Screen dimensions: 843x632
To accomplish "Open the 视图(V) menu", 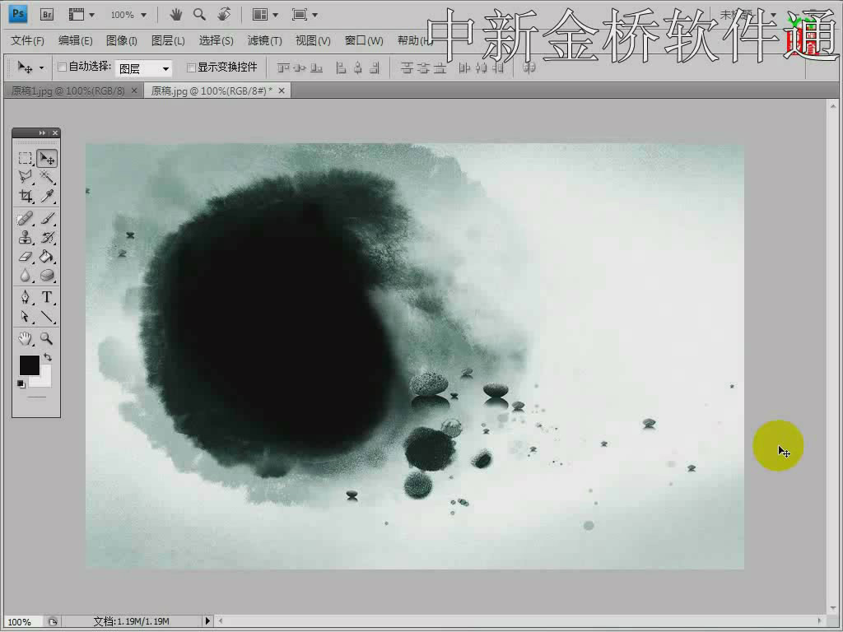I will pos(313,41).
